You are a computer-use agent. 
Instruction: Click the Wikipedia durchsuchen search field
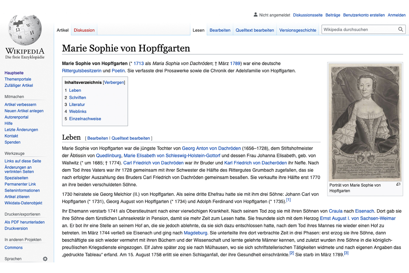point(360,30)
